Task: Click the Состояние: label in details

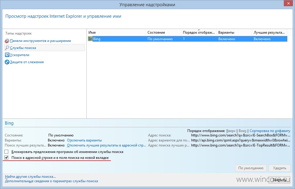Action: [x=14, y=135]
